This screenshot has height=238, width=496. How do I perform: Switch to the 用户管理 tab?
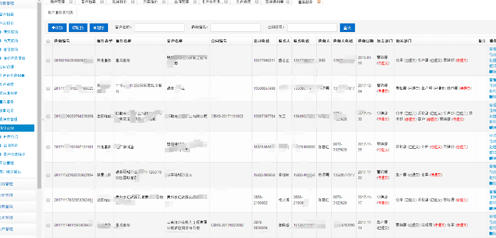point(57,2)
